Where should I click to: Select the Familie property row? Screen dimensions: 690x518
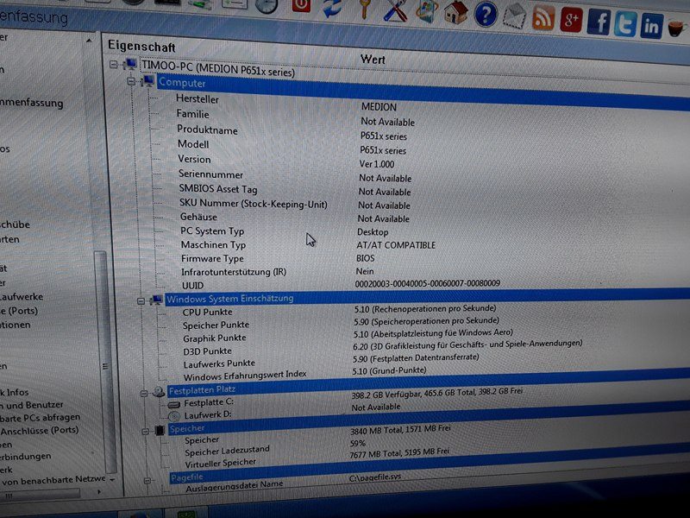(x=192, y=114)
